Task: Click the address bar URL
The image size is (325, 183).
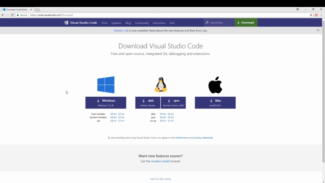Action: coord(51,15)
